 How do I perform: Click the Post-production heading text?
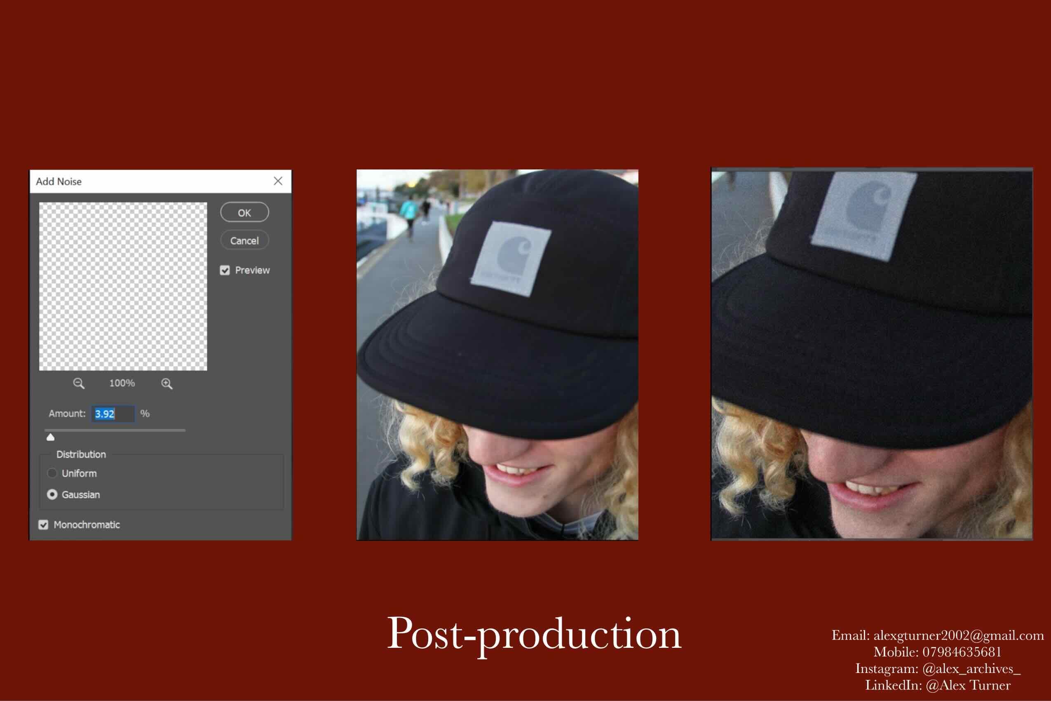coord(534,634)
